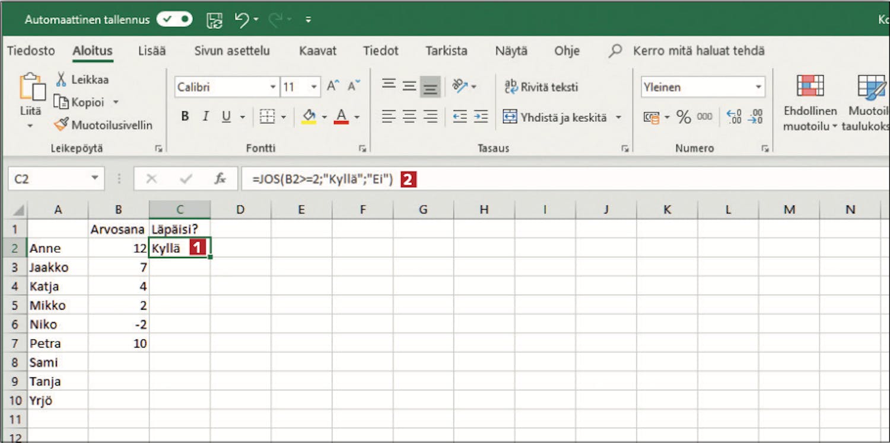890x443 pixels.
Task: Click the red font color icon
Action: (341, 117)
